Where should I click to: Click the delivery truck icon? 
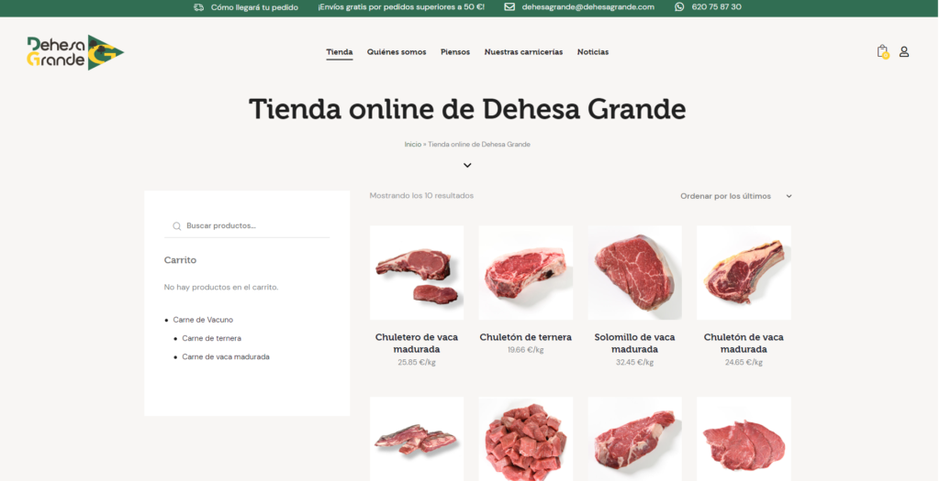199,7
